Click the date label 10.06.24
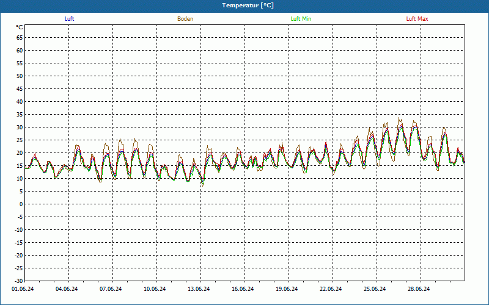This screenshot has height=305, width=489. click(x=155, y=289)
